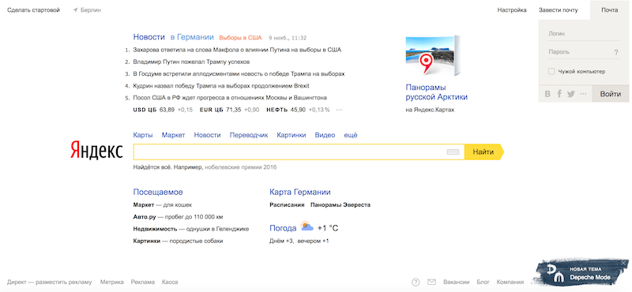This screenshot has height=292, width=632.
Task: Open the feedback envelope icon in footer
Action: click(431, 282)
